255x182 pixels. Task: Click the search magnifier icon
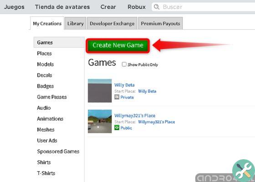[157, 7]
